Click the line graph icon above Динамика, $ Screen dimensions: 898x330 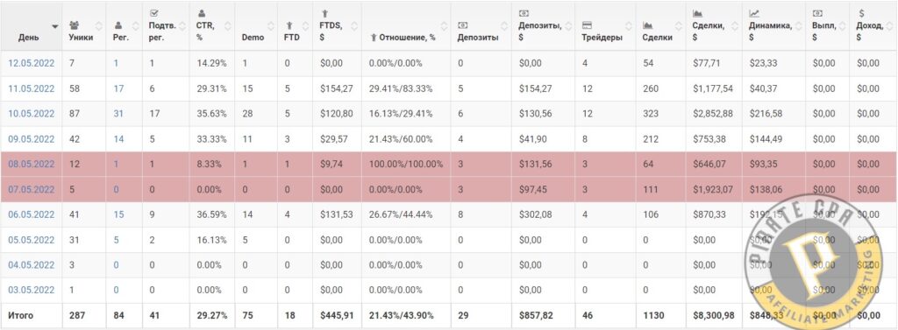pyautogui.click(x=754, y=13)
